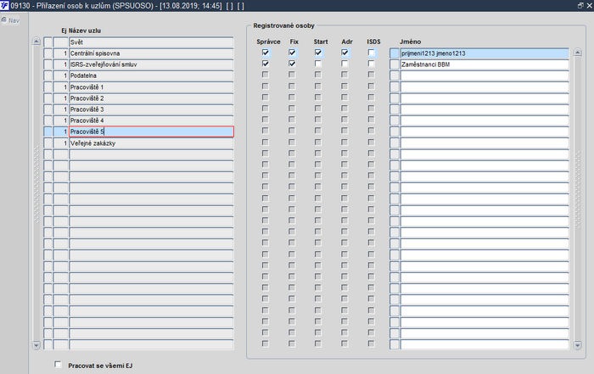
Task: Check Start for Zaměstnanci BBM
Action: [318, 64]
